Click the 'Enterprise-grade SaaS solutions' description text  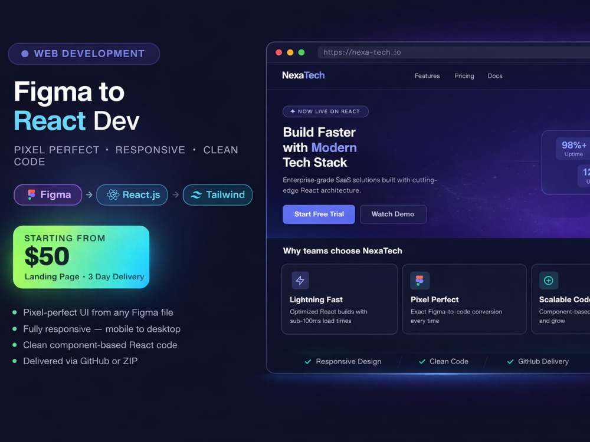(360, 185)
